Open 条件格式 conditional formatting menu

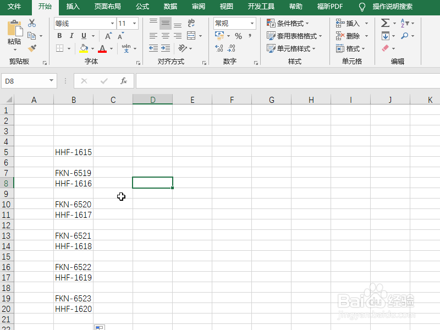[288, 23]
